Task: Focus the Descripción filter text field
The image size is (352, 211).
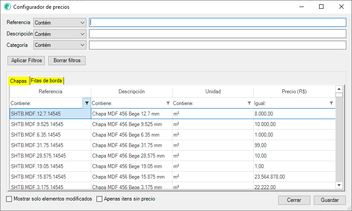Action: pyautogui.click(x=218, y=34)
